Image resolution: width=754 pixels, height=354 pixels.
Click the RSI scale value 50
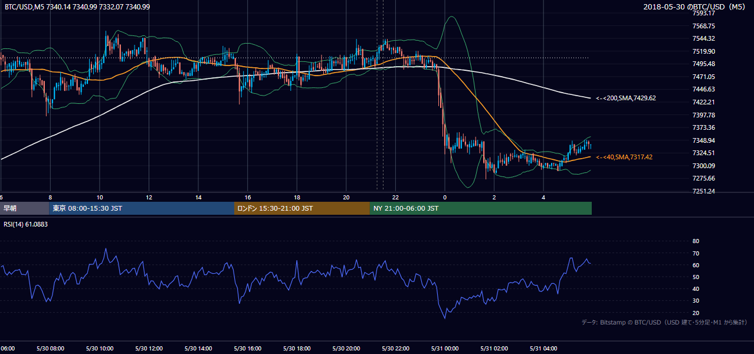click(696, 277)
